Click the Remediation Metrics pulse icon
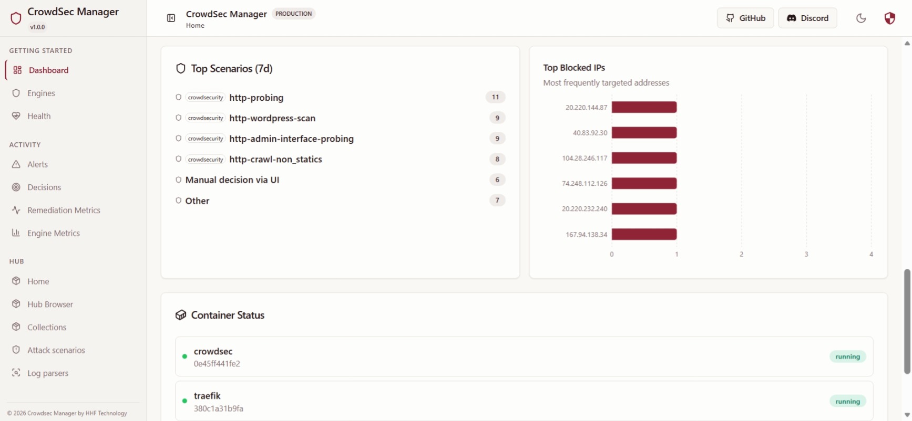Image resolution: width=912 pixels, height=421 pixels. click(x=16, y=210)
